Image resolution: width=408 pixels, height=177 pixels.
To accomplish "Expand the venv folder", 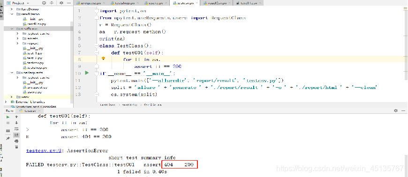I will pyautogui.click(x=11, y=97).
